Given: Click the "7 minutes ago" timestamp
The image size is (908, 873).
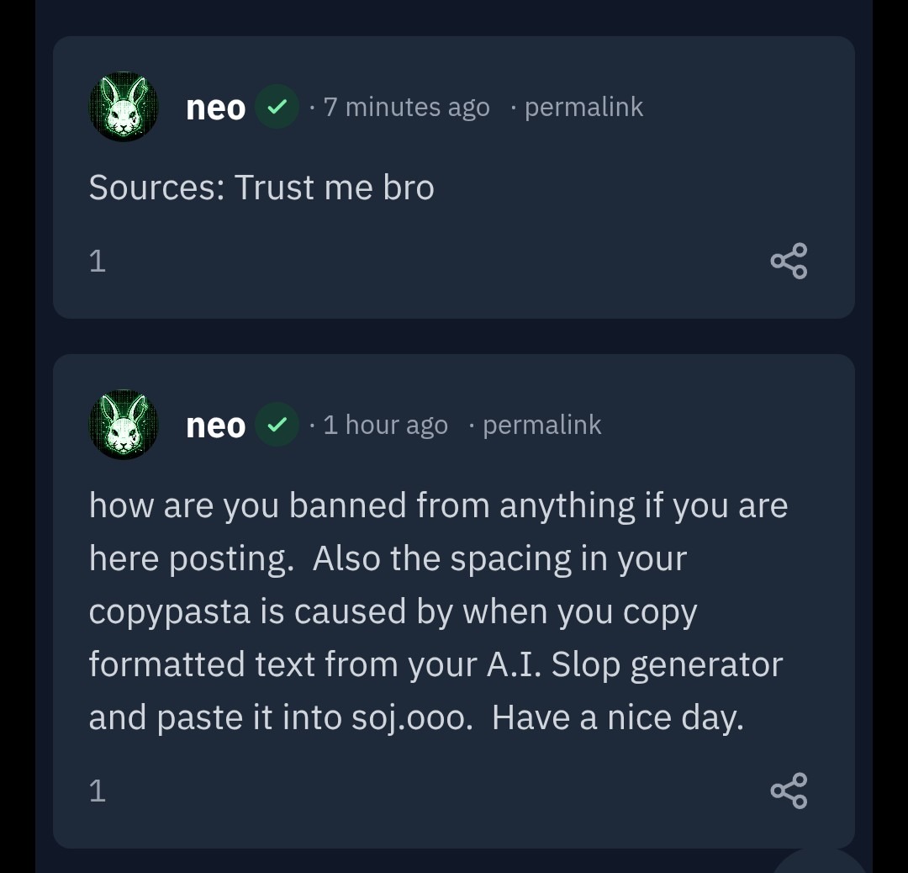Looking at the screenshot, I should tap(407, 107).
